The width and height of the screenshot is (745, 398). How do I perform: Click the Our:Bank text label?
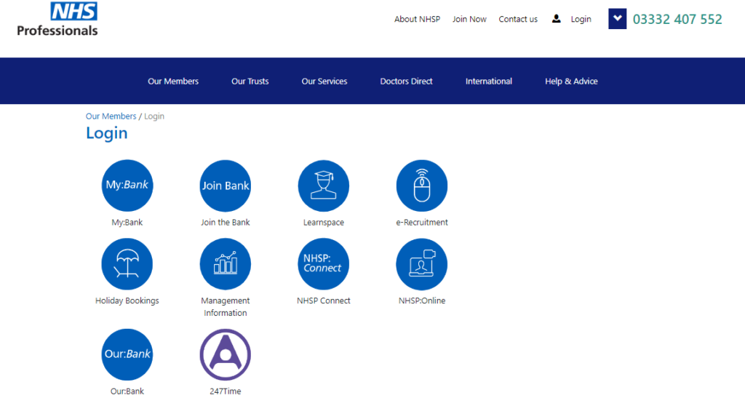[127, 391]
